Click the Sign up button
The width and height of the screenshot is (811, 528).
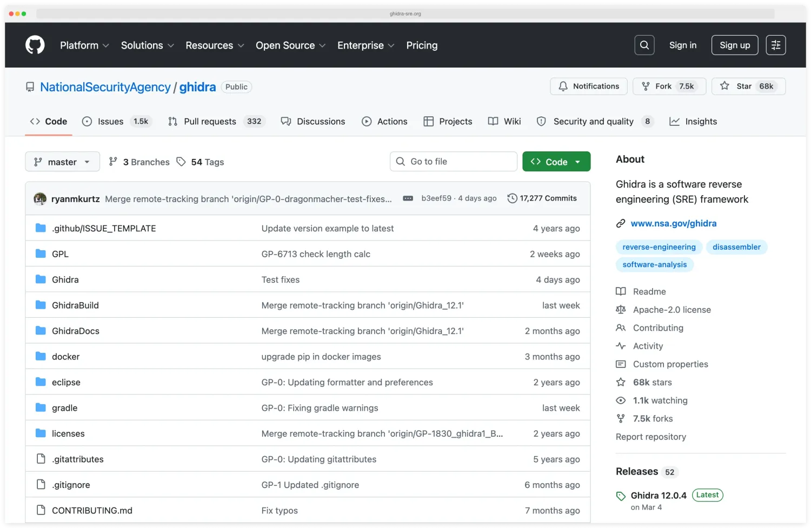point(735,45)
